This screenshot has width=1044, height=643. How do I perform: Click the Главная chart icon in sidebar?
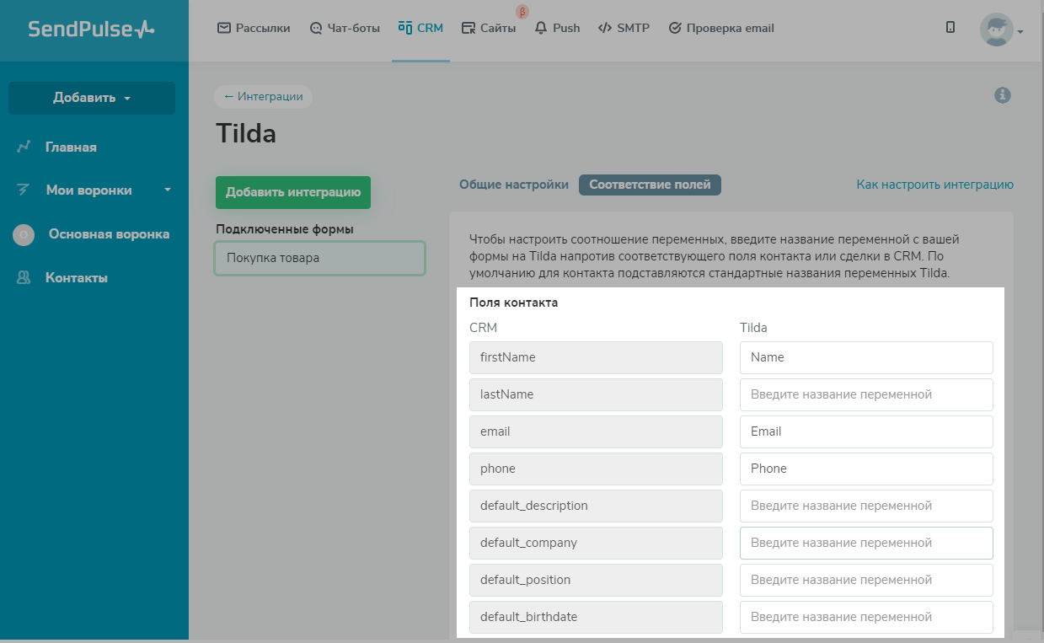[x=24, y=147]
